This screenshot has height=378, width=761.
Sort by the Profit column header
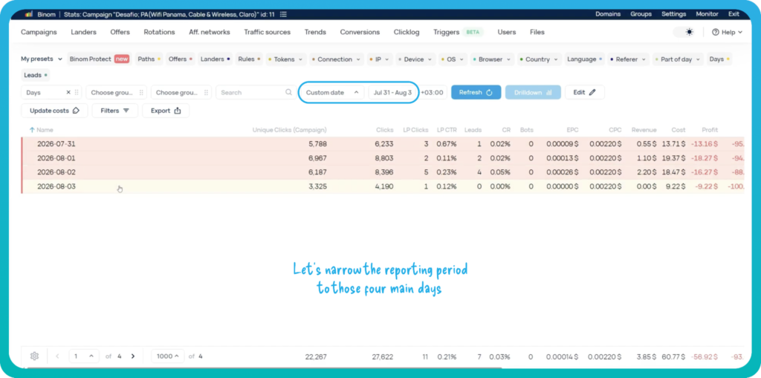tap(710, 130)
